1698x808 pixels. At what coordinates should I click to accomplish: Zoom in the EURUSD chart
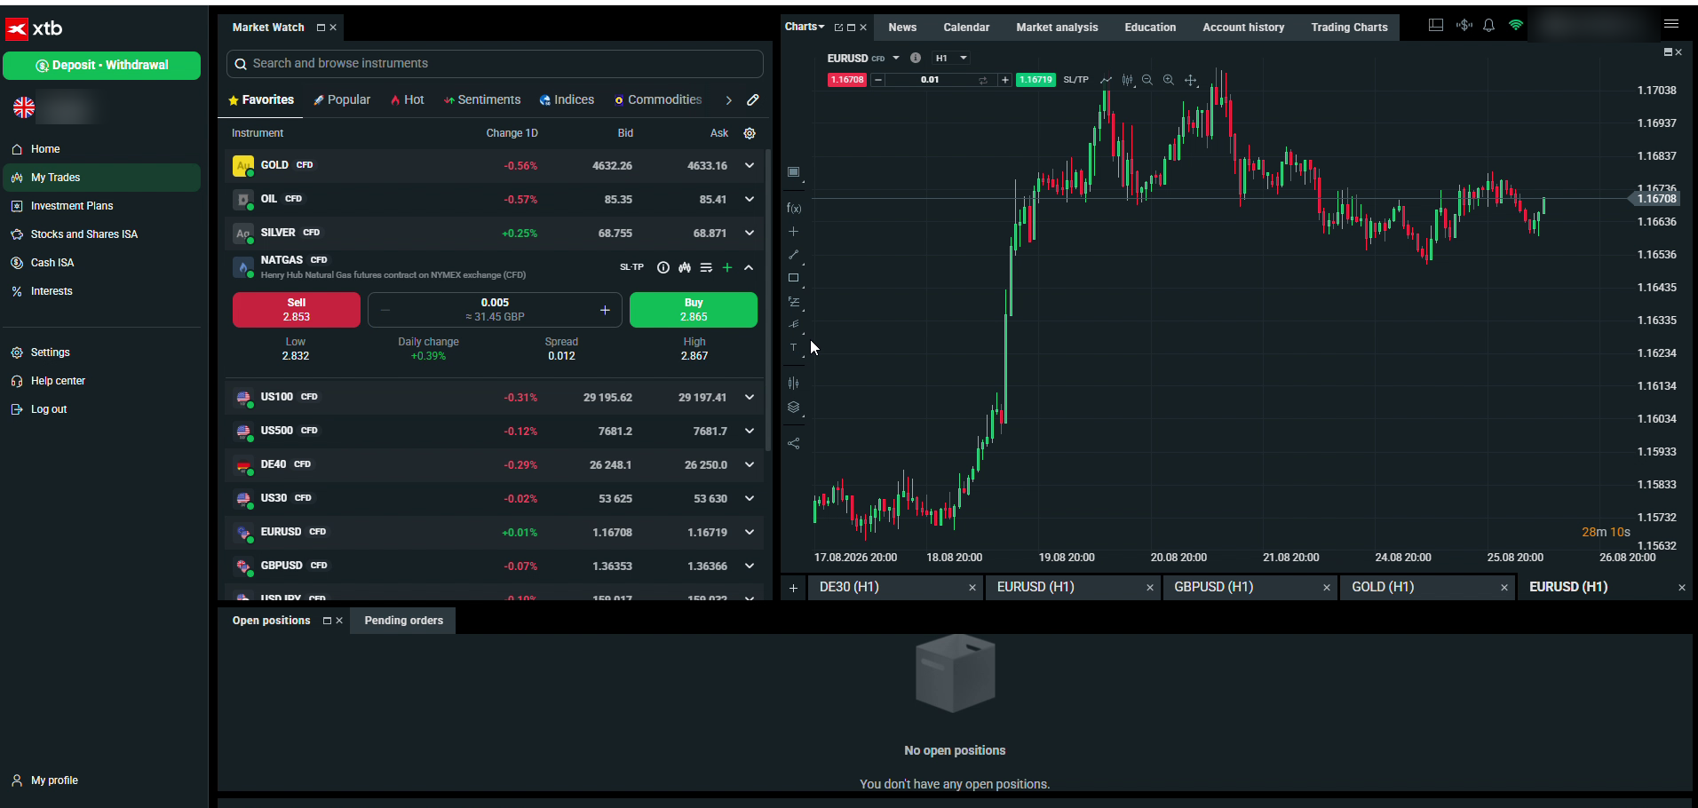point(1169,80)
